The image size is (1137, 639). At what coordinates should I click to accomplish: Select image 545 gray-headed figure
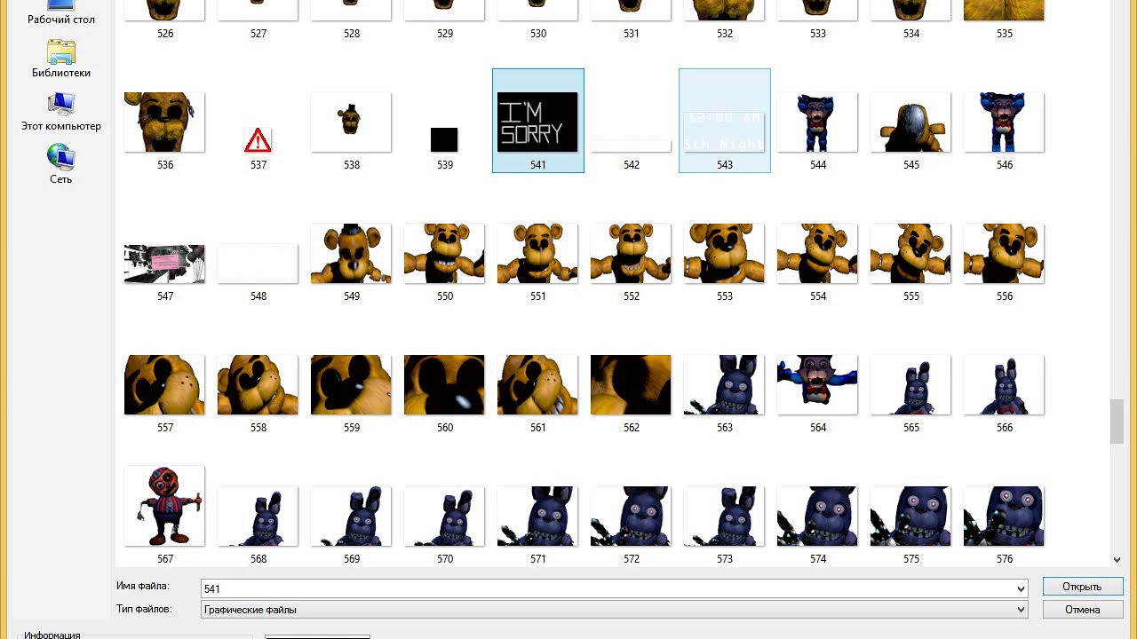pos(910,122)
